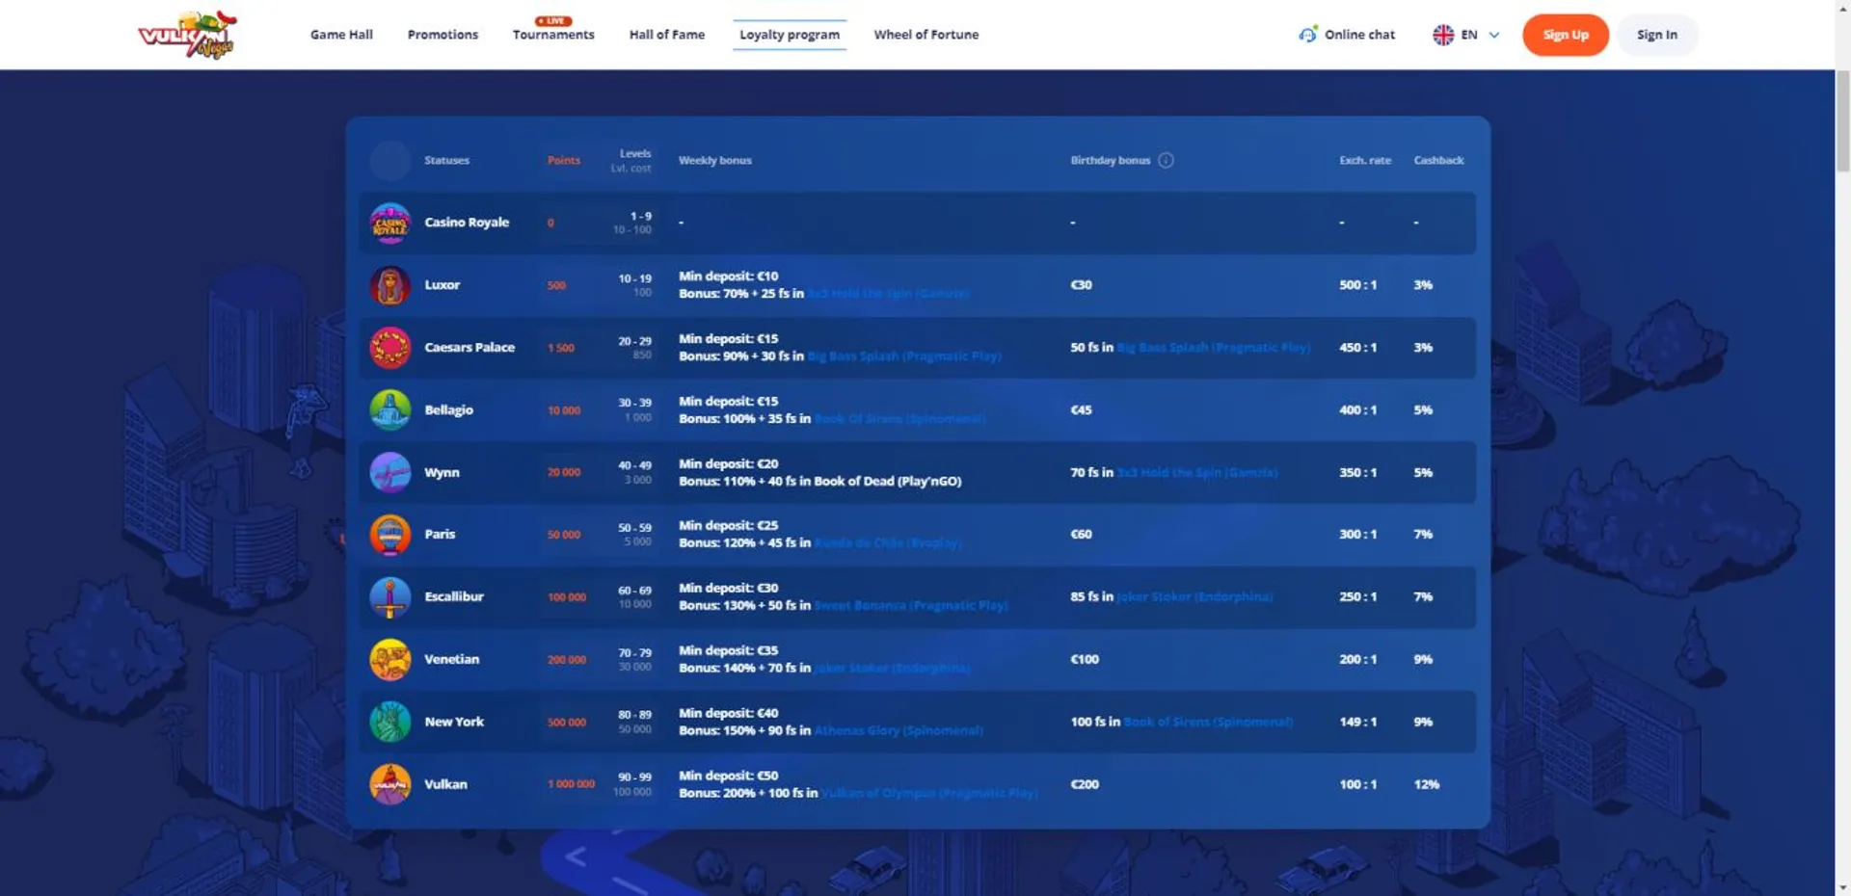The height and width of the screenshot is (896, 1851).
Task: Open the Evoplay game link in Paris row
Action: pyautogui.click(x=888, y=543)
